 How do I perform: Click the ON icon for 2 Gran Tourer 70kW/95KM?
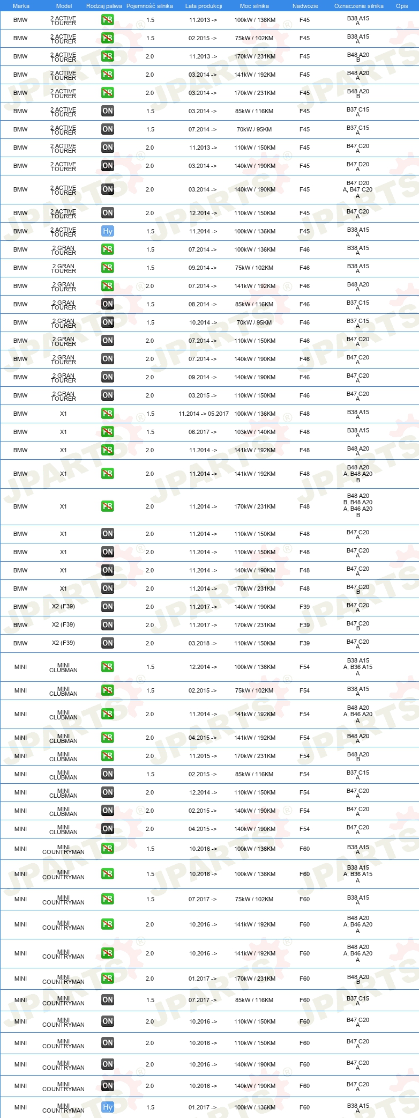pyautogui.click(x=108, y=322)
